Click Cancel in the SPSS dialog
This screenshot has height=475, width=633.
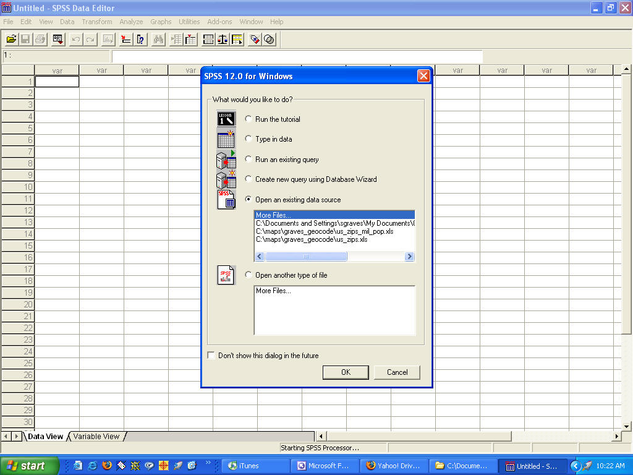[397, 372]
